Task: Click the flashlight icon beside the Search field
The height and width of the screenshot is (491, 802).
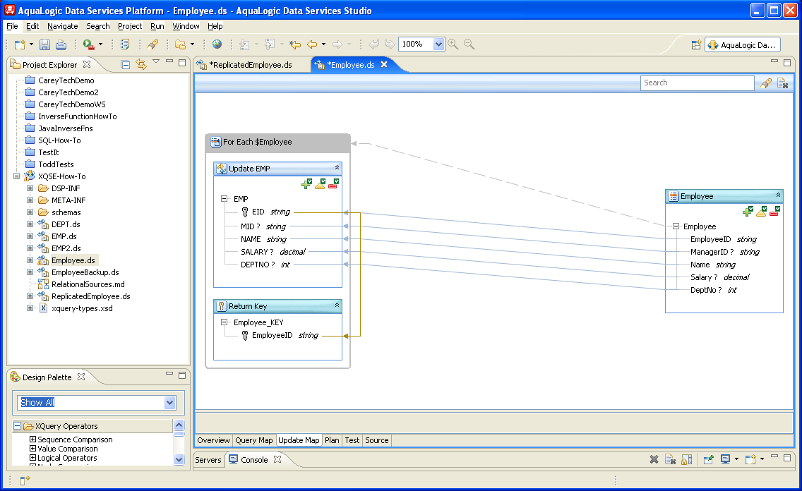Action: (x=766, y=83)
